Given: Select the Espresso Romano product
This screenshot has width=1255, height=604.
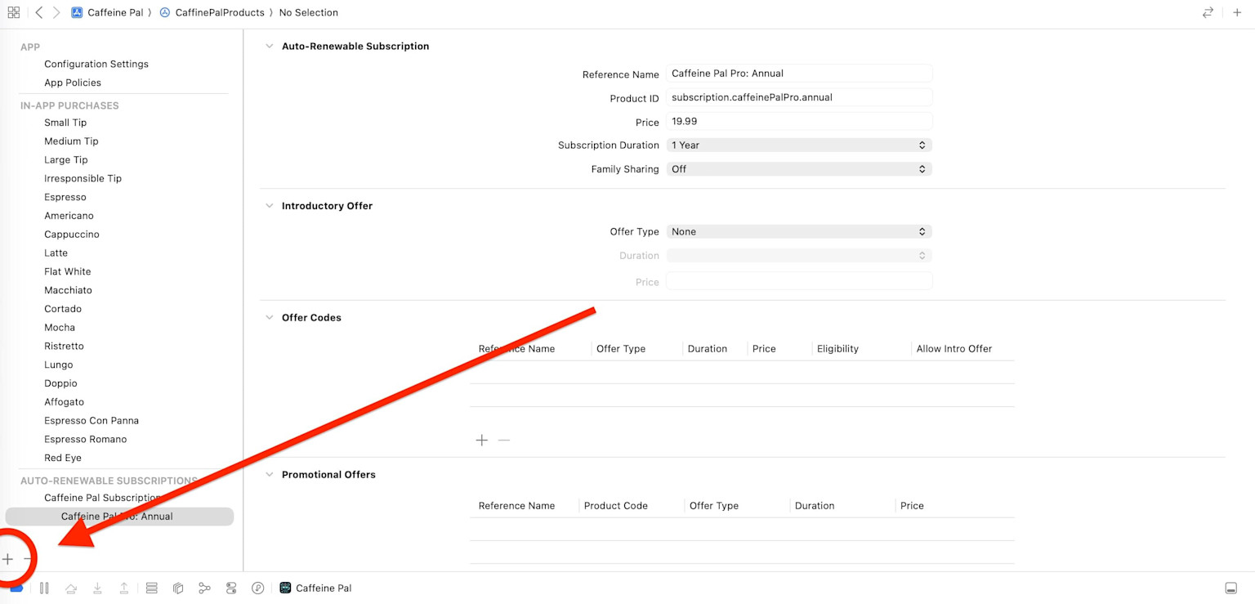Looking at the screenshot, I should pyautogui.click(x=86, y=440).
